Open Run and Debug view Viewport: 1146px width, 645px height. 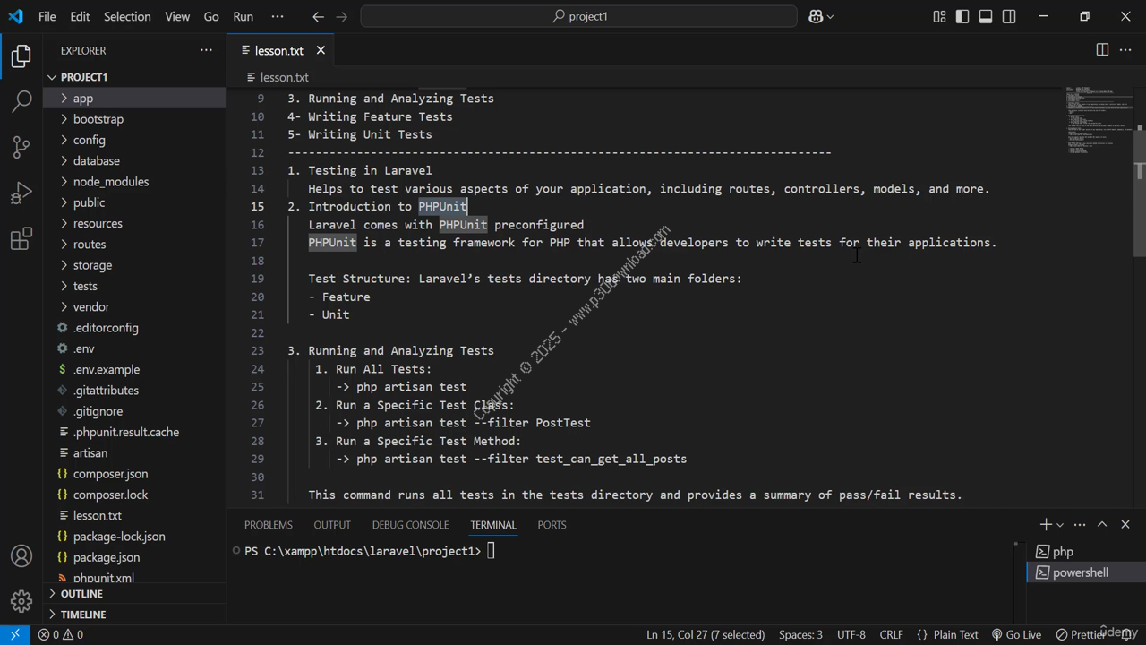21,193
